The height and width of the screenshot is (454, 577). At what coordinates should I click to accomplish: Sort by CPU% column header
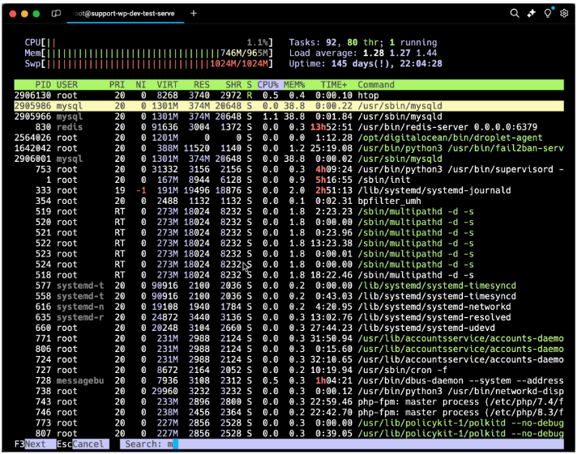(x=270, y=85)
